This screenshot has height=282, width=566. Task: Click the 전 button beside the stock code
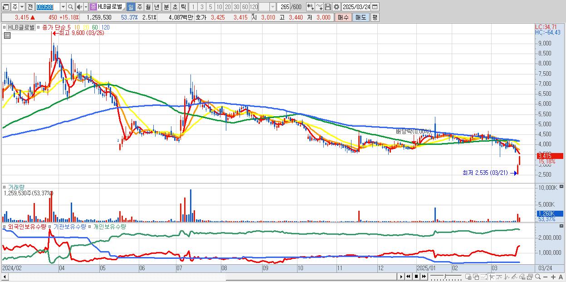[30, 7]
